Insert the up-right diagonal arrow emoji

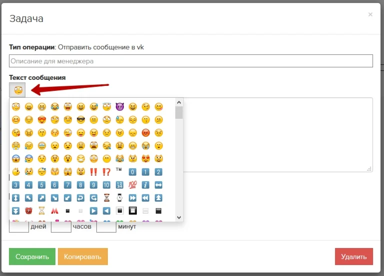coord(41,198)
